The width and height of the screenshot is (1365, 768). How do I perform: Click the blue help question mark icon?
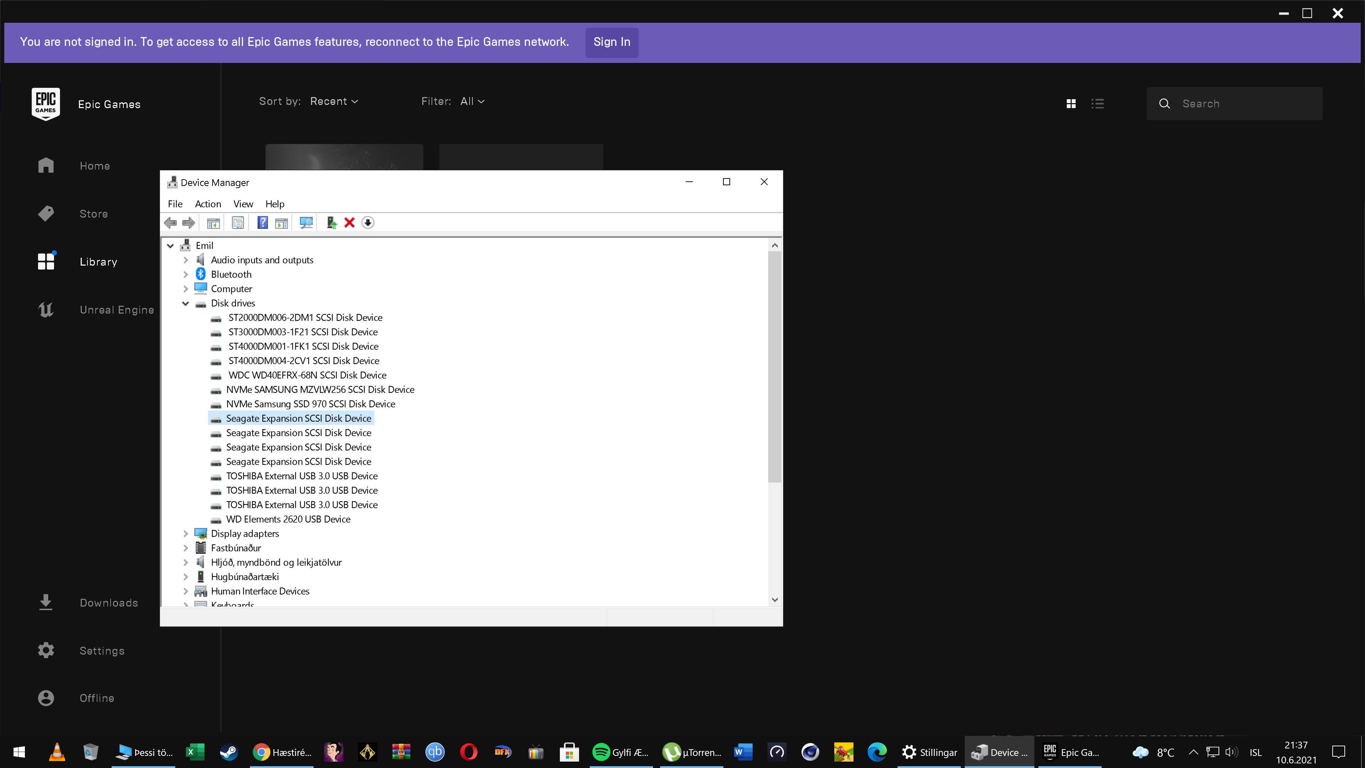click(x=262, y=223)
